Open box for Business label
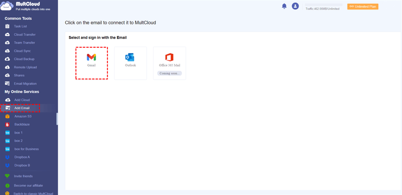 pyautogui.click(x=26, y=149)
